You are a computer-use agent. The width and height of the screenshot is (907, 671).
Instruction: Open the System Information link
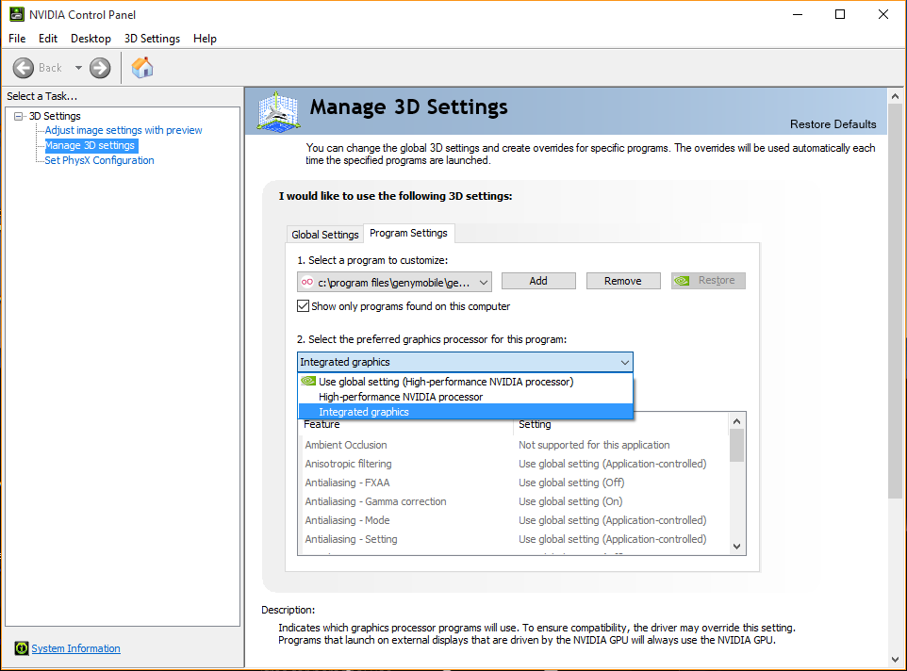point(75,648)
